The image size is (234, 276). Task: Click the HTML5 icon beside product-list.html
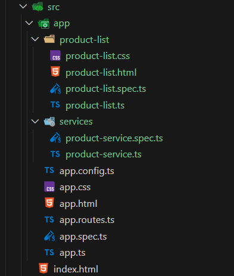[55, 72]
